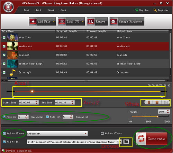173x153 pixels.
Task: Enable the Add to iTunes checkbox
Action: point(102,133)
